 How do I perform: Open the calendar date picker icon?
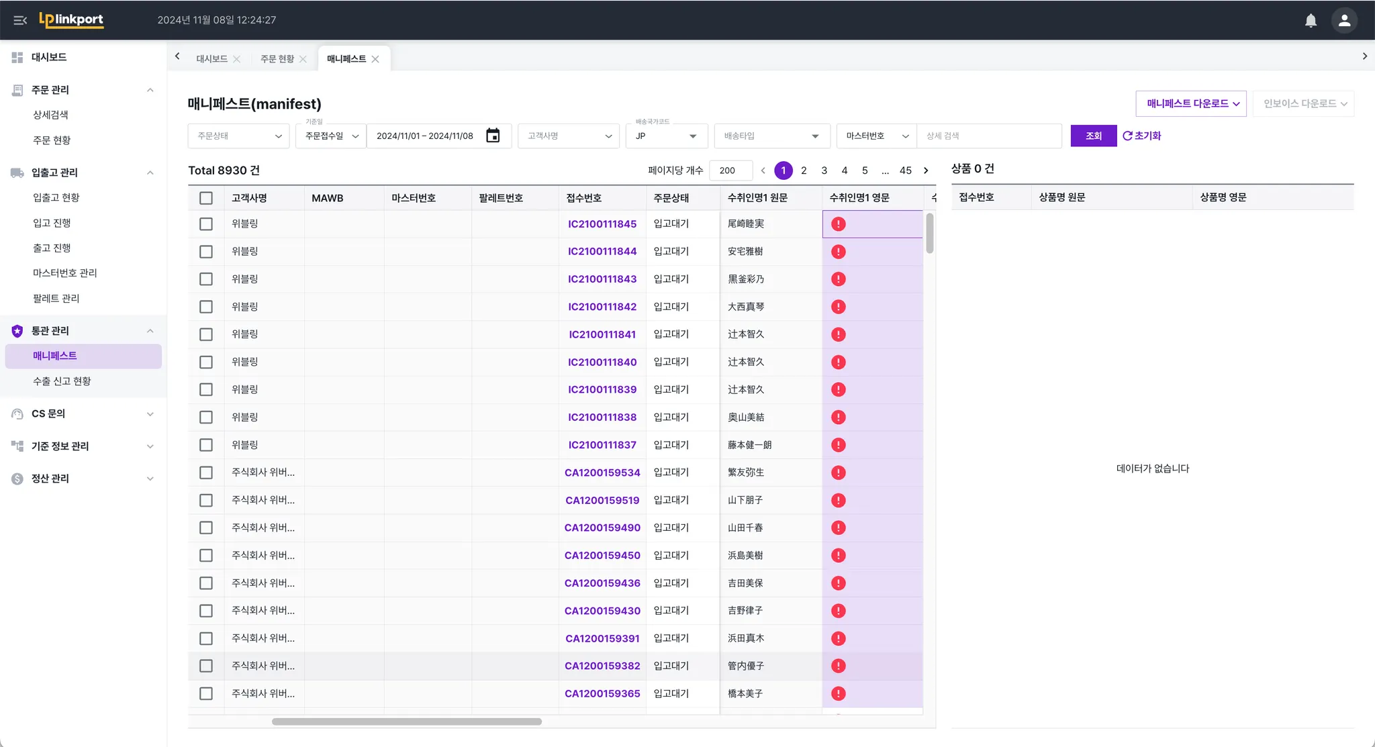coord(493,136)
